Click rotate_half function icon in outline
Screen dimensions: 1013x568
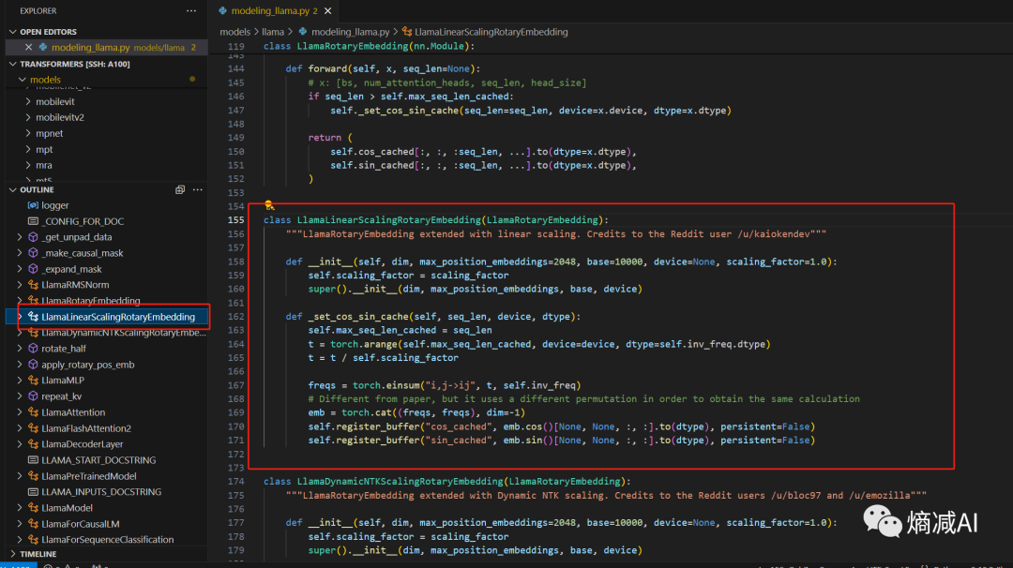33,349
